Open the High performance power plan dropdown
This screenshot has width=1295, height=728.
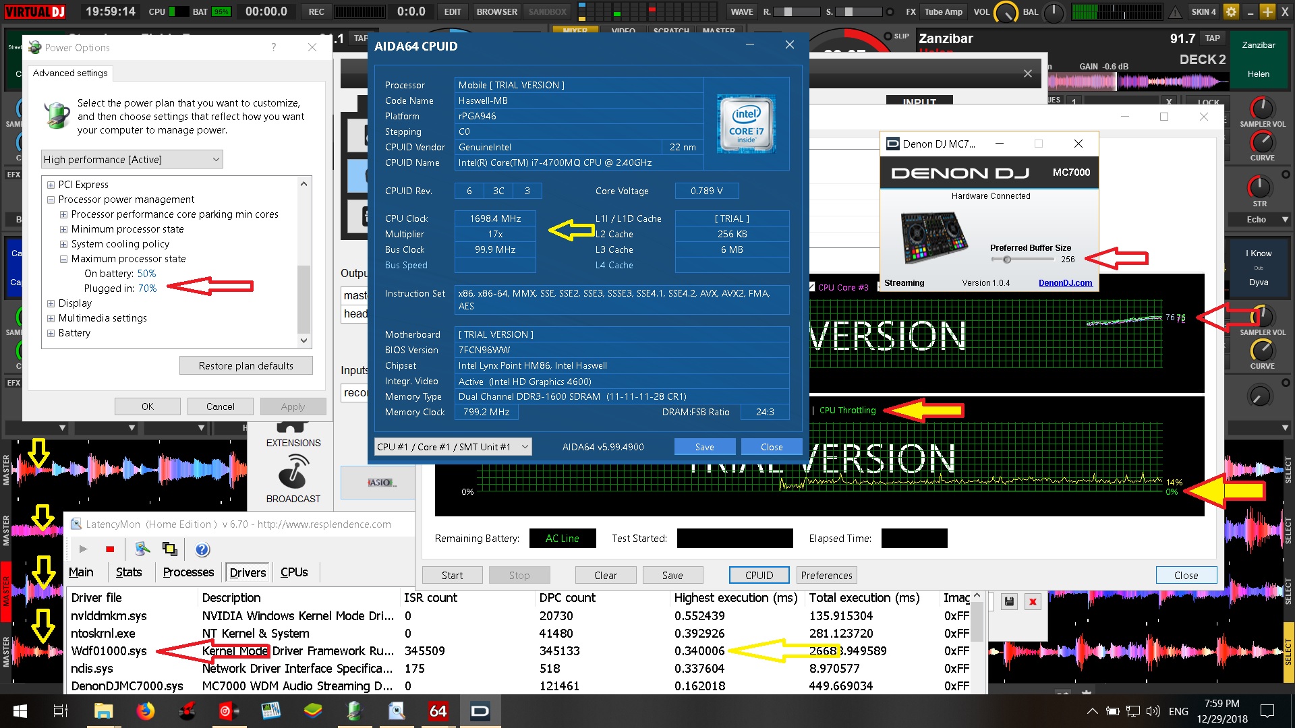point(132,160)
